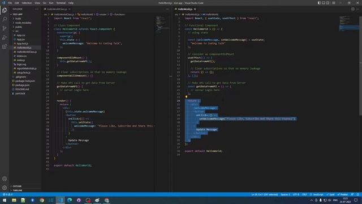Image resolution: width=362 pixels, height=204 pixels.
Task: Change language mode via JavaScript status item
Action: (317, 194)
